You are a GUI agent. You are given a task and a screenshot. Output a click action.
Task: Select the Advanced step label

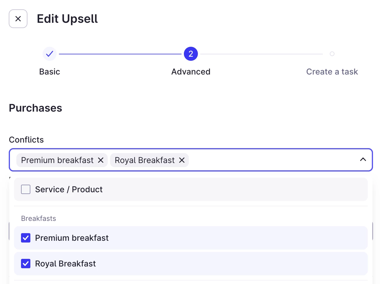[x=191, y=72]
